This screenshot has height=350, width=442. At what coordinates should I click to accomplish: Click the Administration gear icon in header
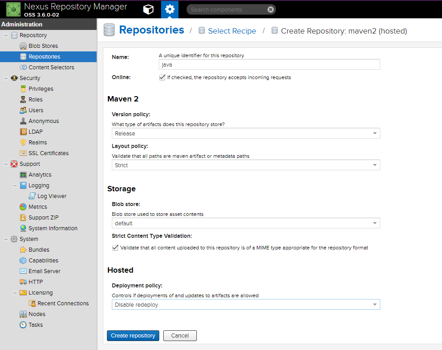click(170, 9)
